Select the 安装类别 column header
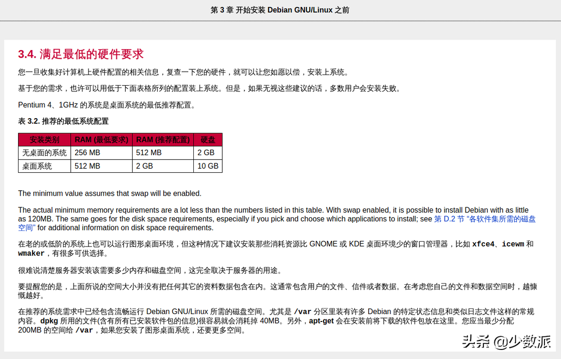This screenshot has height=359, width=561. [x=44, y=140]
